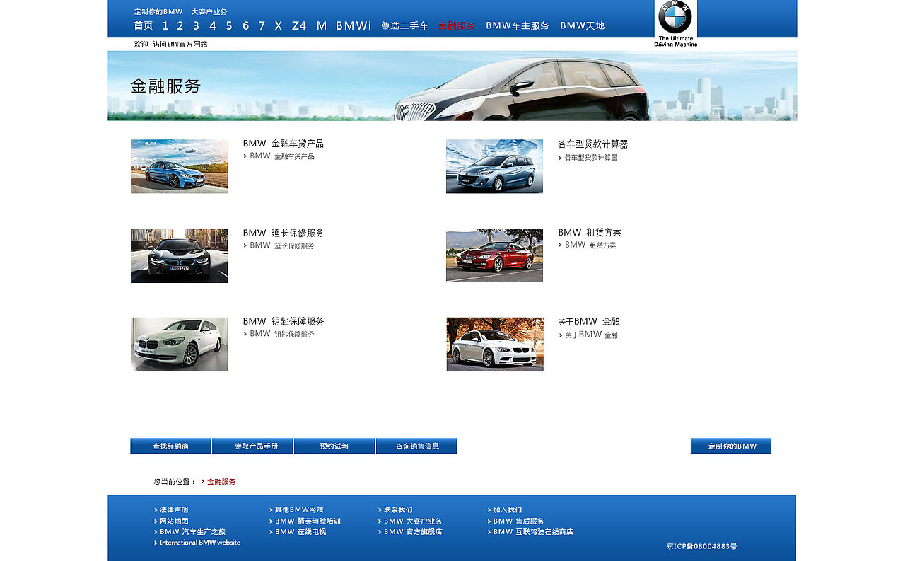
Task: Open the BMWi nav item
Action: (x=354, y=25)
